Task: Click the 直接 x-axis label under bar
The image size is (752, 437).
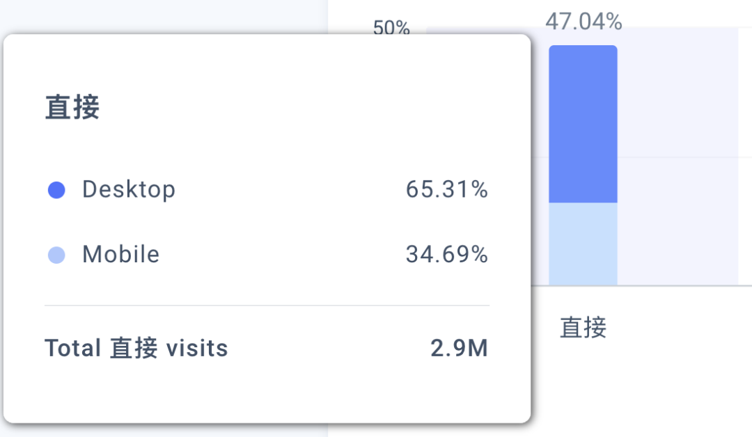Action: [x=583, y=328]
